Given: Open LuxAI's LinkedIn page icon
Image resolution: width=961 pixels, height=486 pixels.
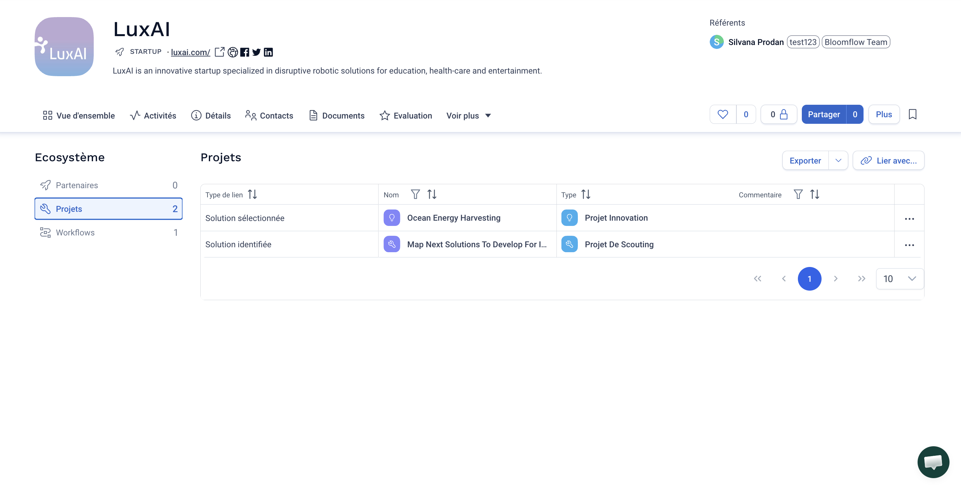Looking at the screenshot, I should tap(268, 52).
